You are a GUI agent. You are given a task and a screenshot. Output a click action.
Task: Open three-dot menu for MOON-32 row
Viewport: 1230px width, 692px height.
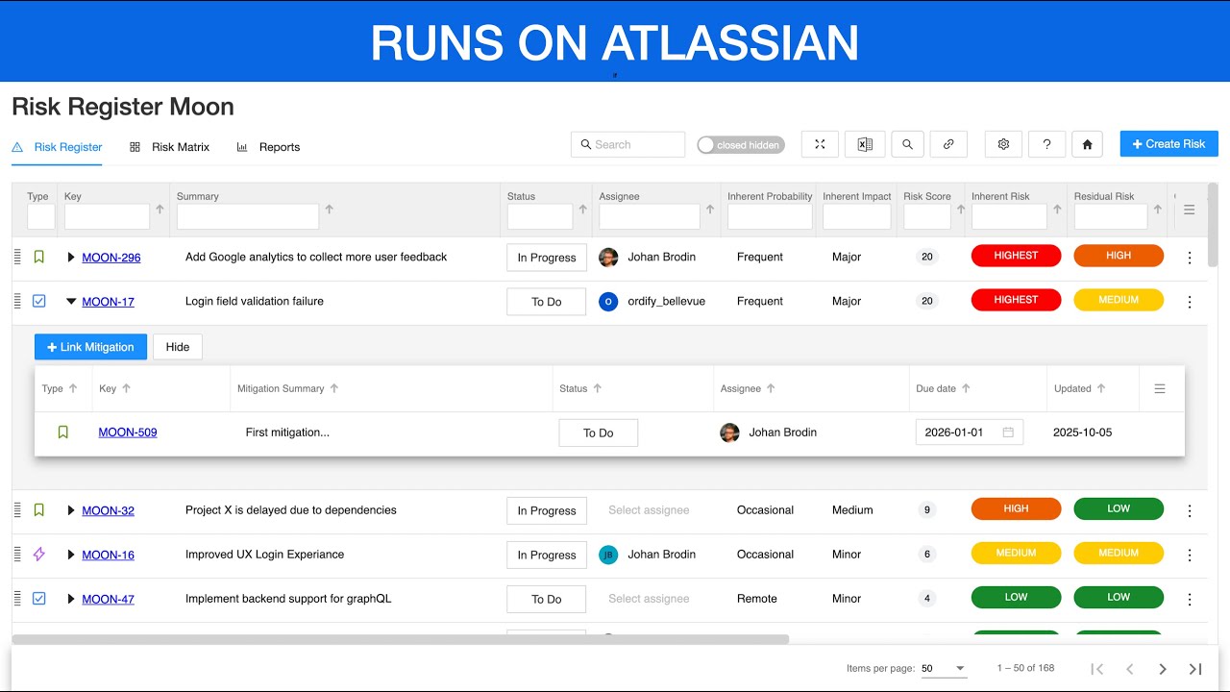pos(1190,511)
